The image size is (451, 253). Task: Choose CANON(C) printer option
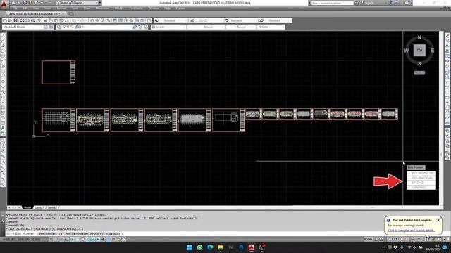(421, 188)
